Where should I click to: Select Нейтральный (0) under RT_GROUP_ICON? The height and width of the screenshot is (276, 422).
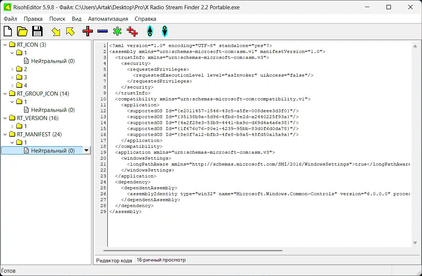tap(53, 110)
